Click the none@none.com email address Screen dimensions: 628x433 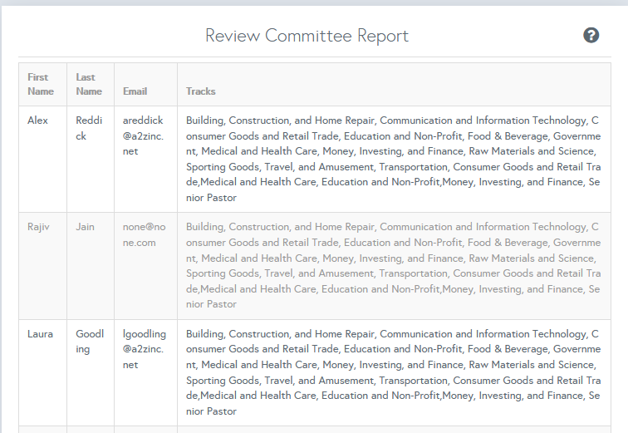click(144, 234)
